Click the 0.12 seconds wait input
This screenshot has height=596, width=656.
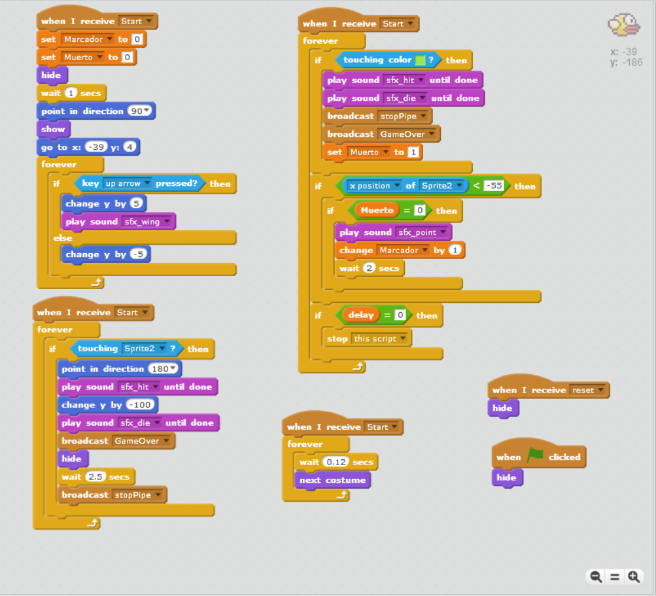[x=336, y=462]
